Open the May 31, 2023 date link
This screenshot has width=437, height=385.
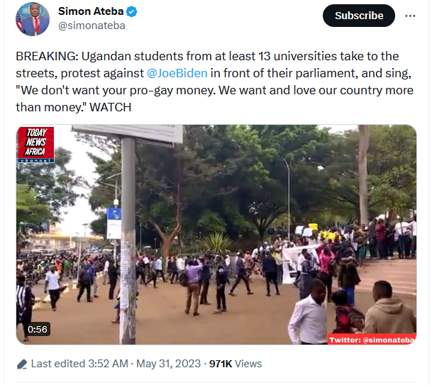[x=168, y=364]
